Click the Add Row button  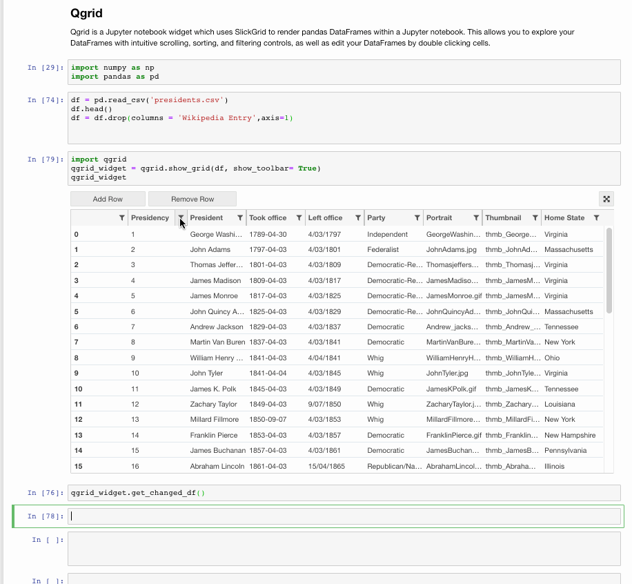pyautogui.click(x=107, y=198)
